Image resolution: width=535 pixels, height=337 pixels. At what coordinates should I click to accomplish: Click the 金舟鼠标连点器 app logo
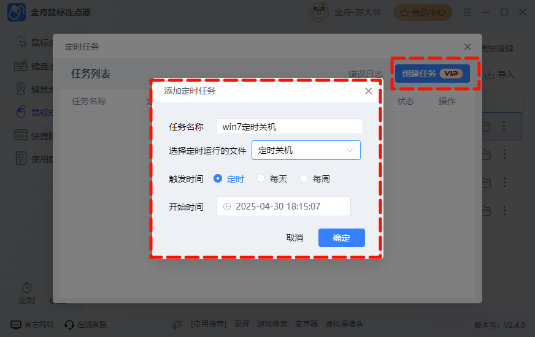(17, 12)
